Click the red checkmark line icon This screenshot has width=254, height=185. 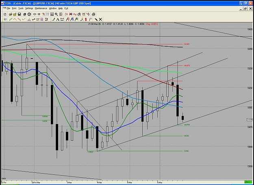24,20
